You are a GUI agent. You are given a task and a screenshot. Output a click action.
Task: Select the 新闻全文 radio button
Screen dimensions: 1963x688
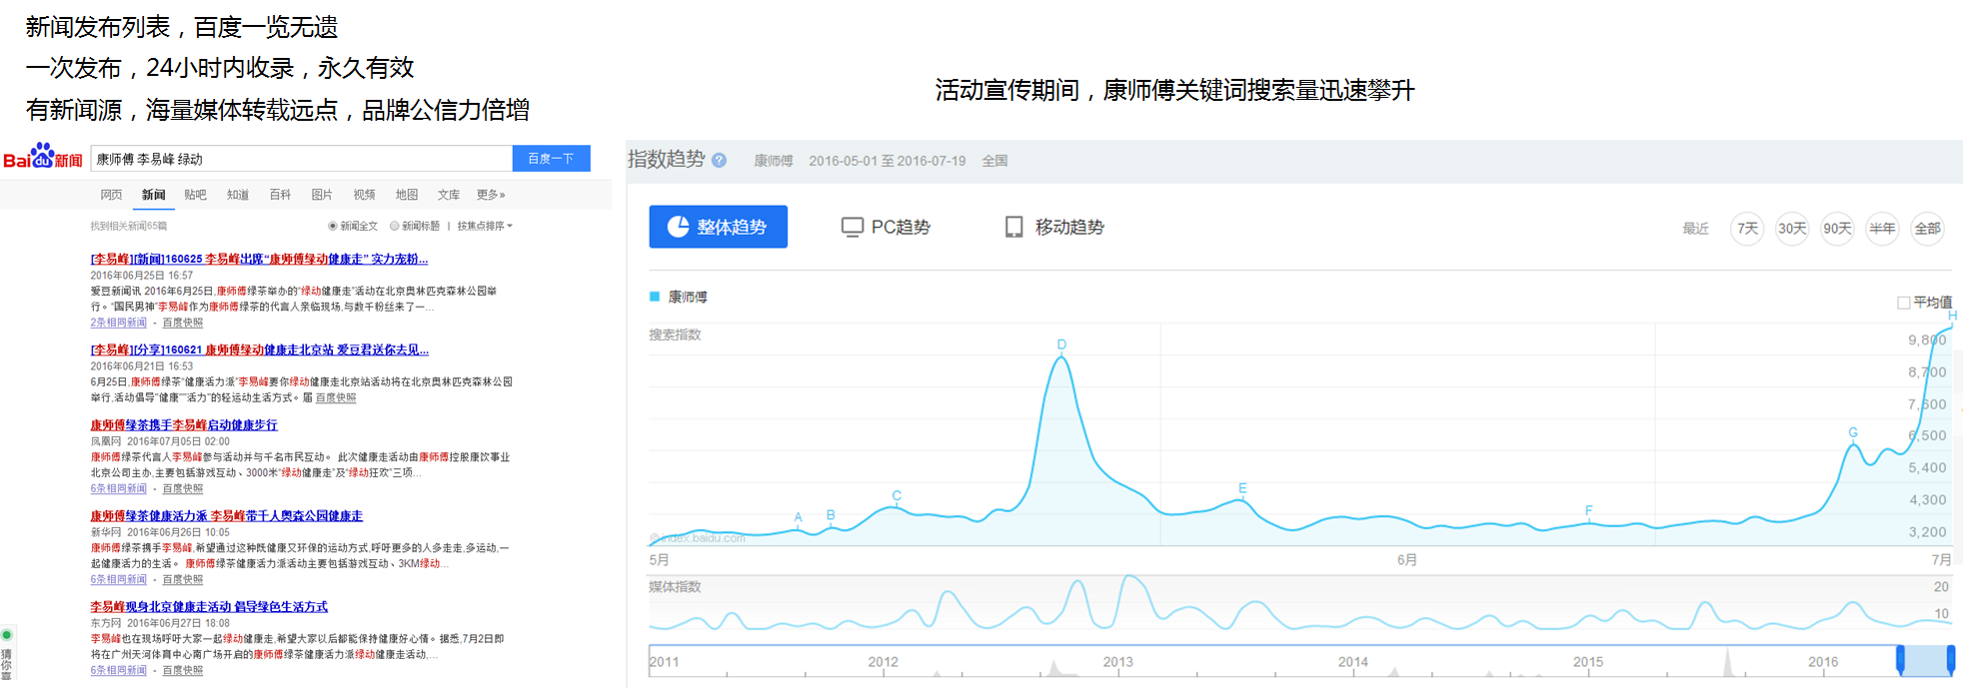[x=333, y=227]
